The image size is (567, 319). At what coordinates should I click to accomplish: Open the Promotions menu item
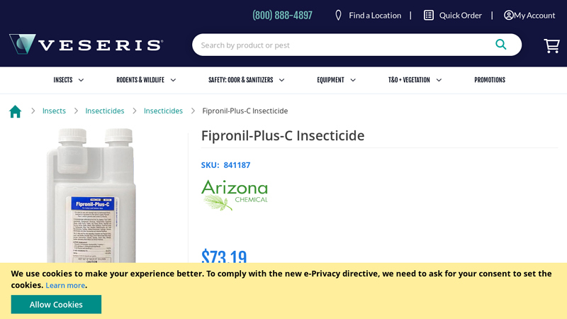[490, 80]
